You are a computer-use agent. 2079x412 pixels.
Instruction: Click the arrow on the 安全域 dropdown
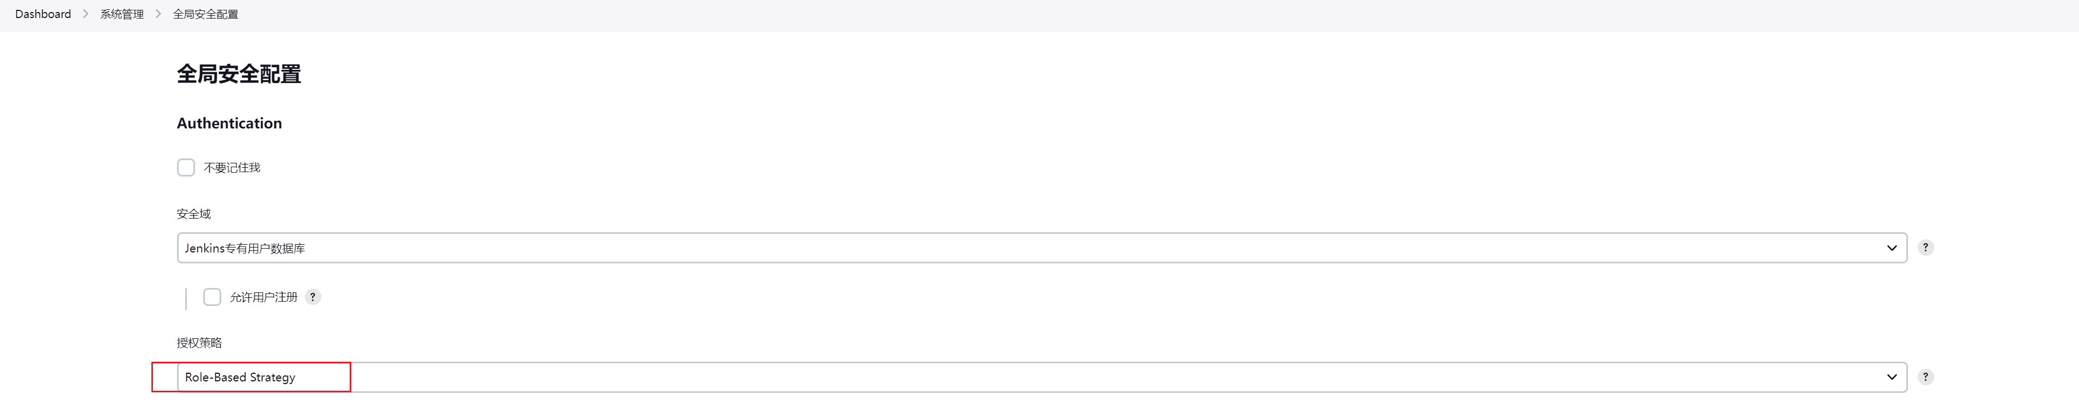coord(1892,248)
